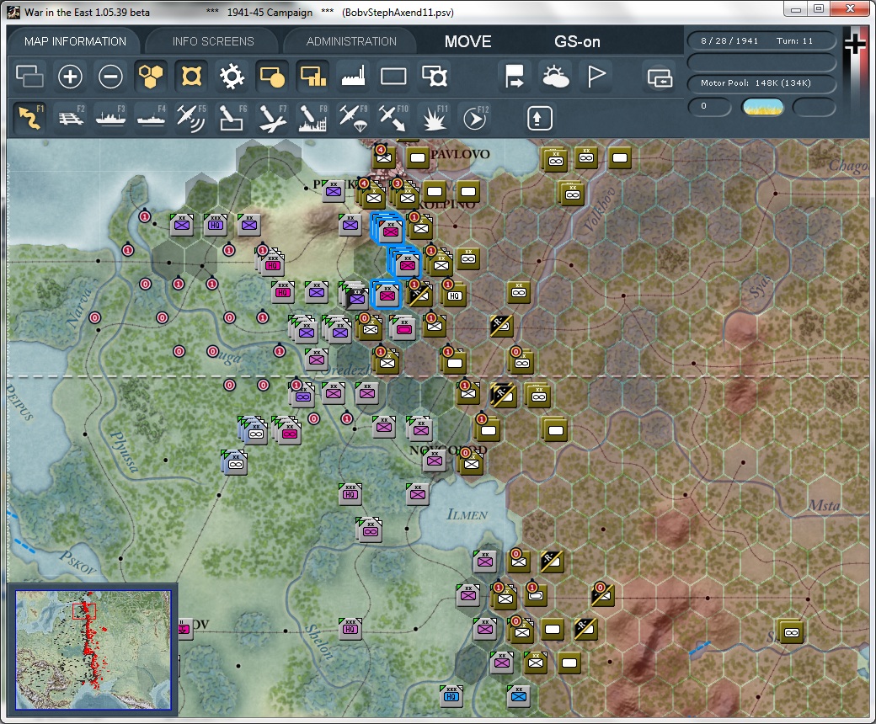Select Bomb airfield mode F7
The height and width of the screenshot is (724, 876).
tap(272, 117)
